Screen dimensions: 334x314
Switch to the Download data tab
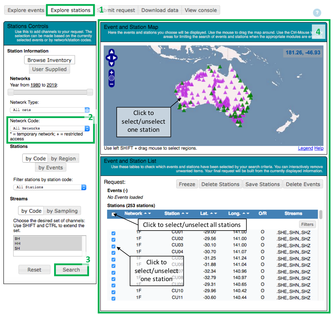[159, 10]
